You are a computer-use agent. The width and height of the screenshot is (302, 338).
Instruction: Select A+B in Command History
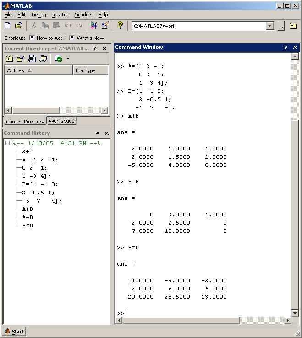coord(27,209)
